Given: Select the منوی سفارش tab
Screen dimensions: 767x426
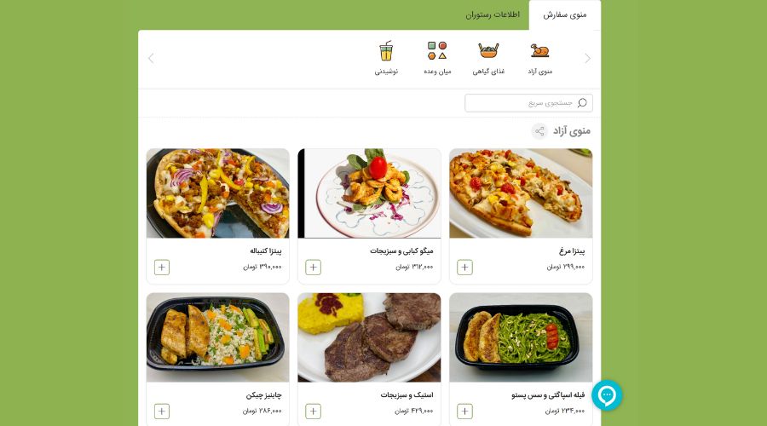Looking at the screenshot, I should (565, 14).
